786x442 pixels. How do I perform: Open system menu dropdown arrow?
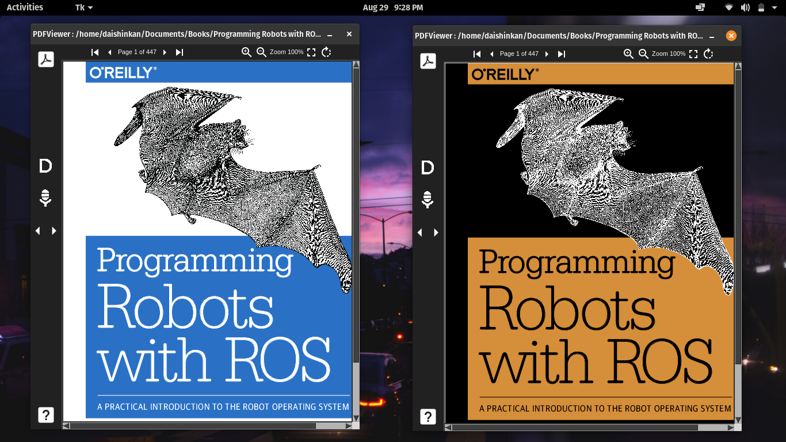click(776, 7)
